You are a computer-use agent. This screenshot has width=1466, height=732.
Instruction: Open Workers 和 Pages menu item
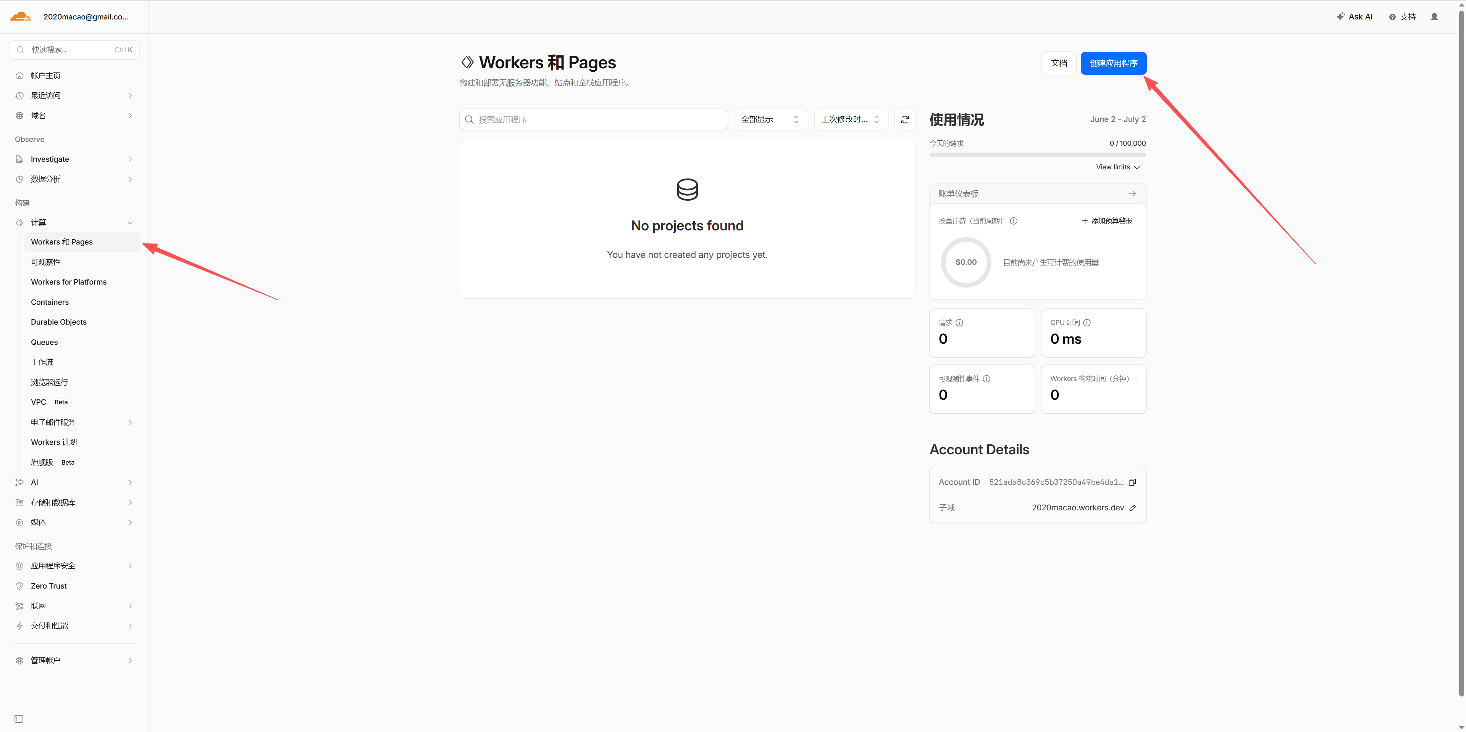(82, 242)
